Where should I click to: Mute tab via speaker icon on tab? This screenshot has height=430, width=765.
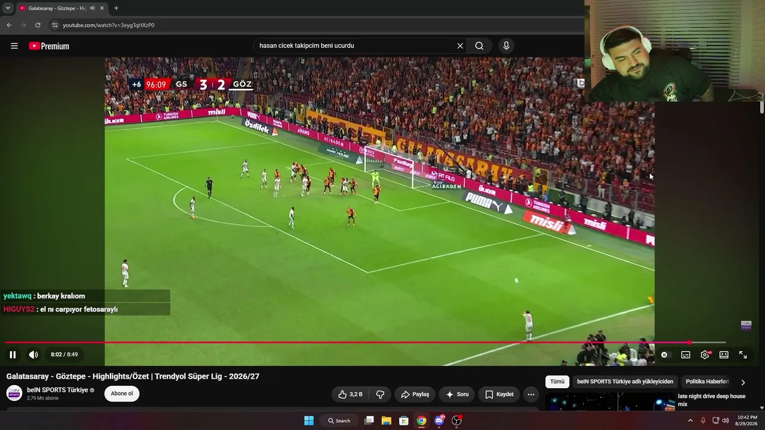[92, 8]
